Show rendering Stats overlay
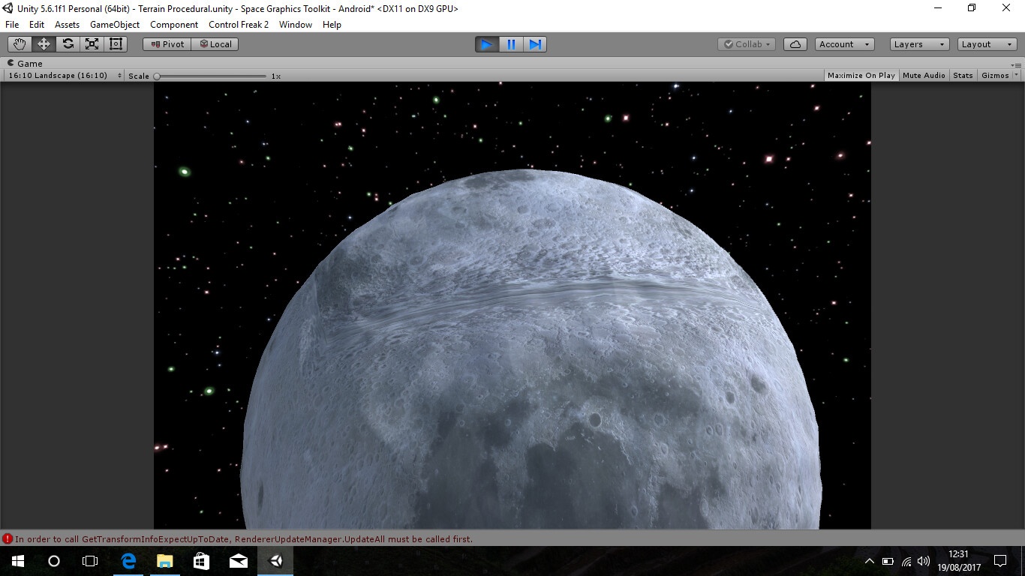This screenshot has height=576, width=1025. [963, 75]
